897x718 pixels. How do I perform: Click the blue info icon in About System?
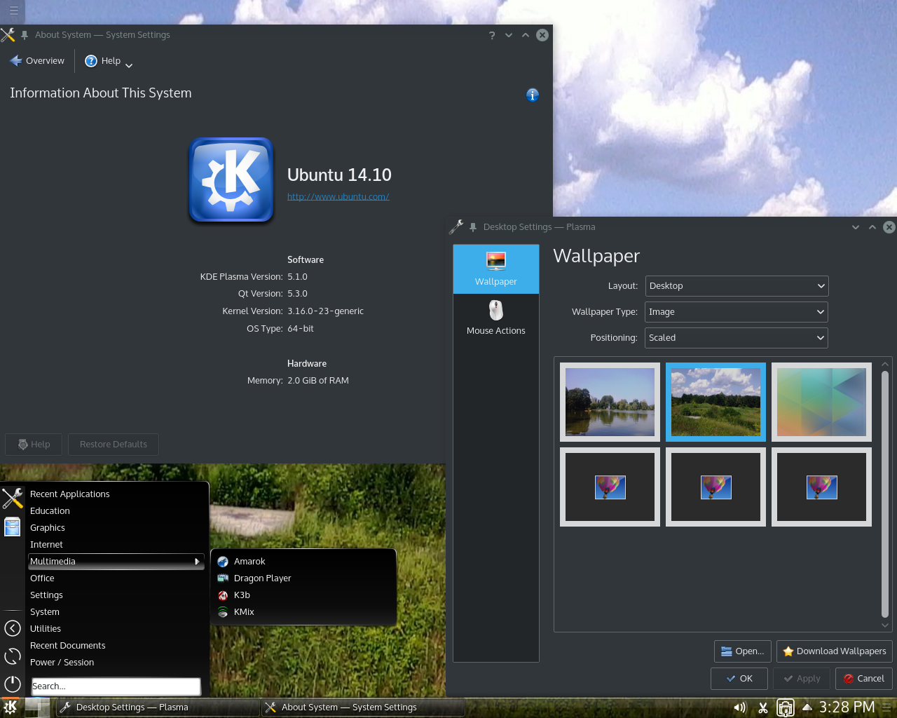point(533,95)
